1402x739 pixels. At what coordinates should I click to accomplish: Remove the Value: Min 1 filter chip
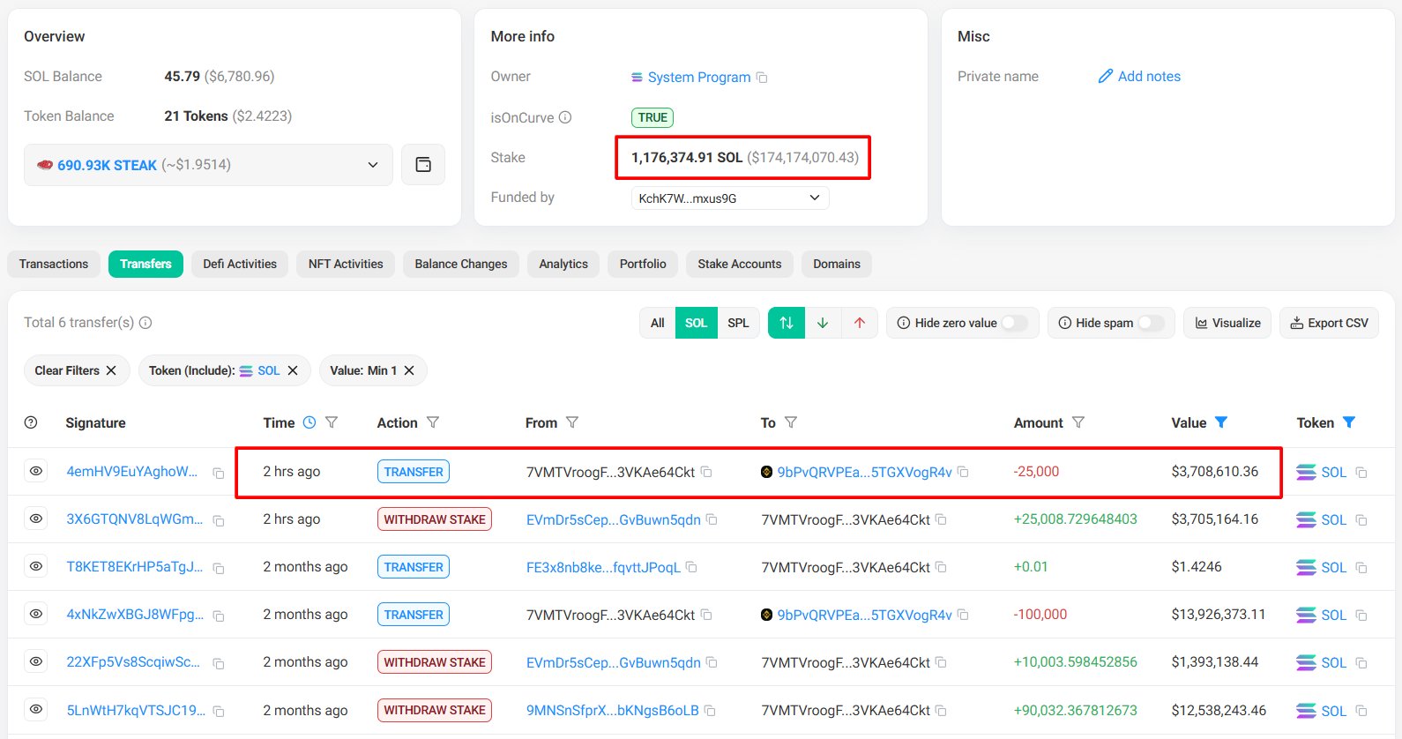coord(409,370)
